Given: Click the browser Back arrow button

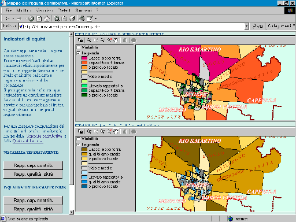Looking at the screenshot, I should click(8, 18).
